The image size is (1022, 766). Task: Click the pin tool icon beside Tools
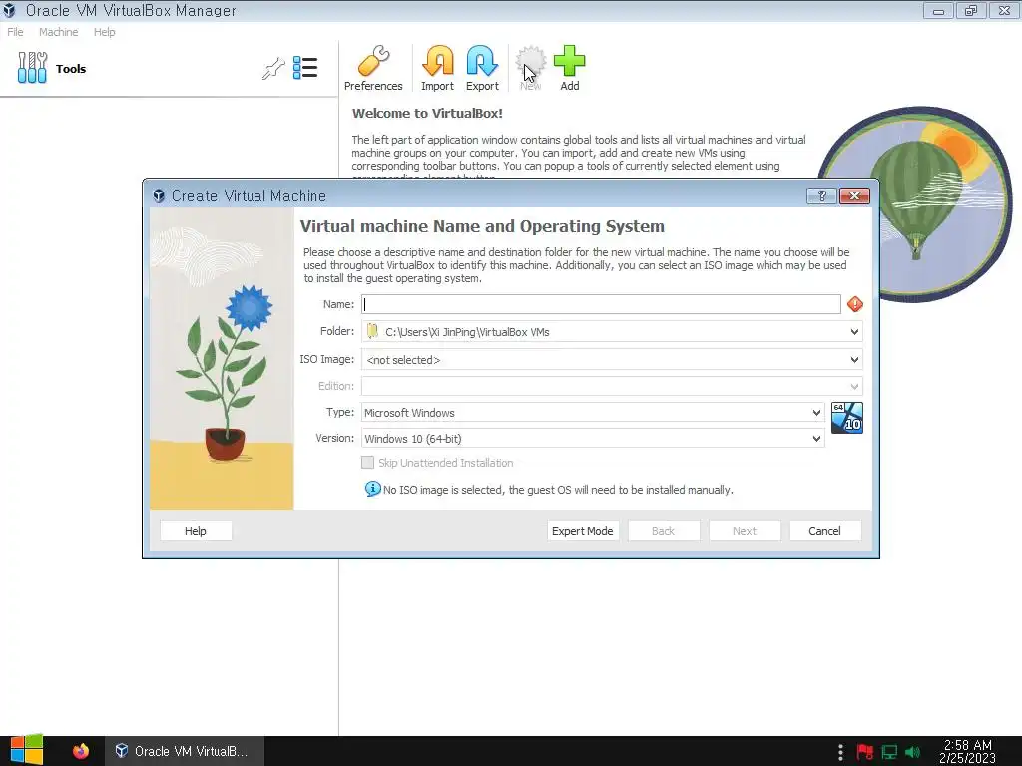pos(273,68)
